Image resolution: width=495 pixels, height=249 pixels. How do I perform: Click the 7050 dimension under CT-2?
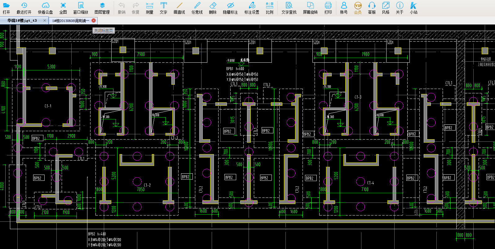(141, 189)
